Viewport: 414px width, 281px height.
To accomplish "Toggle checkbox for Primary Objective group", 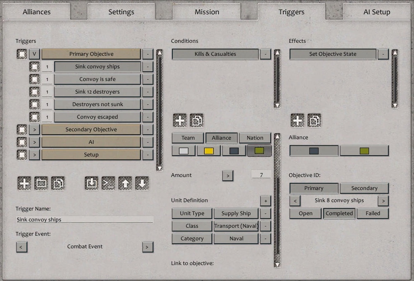I will (22, 54).
